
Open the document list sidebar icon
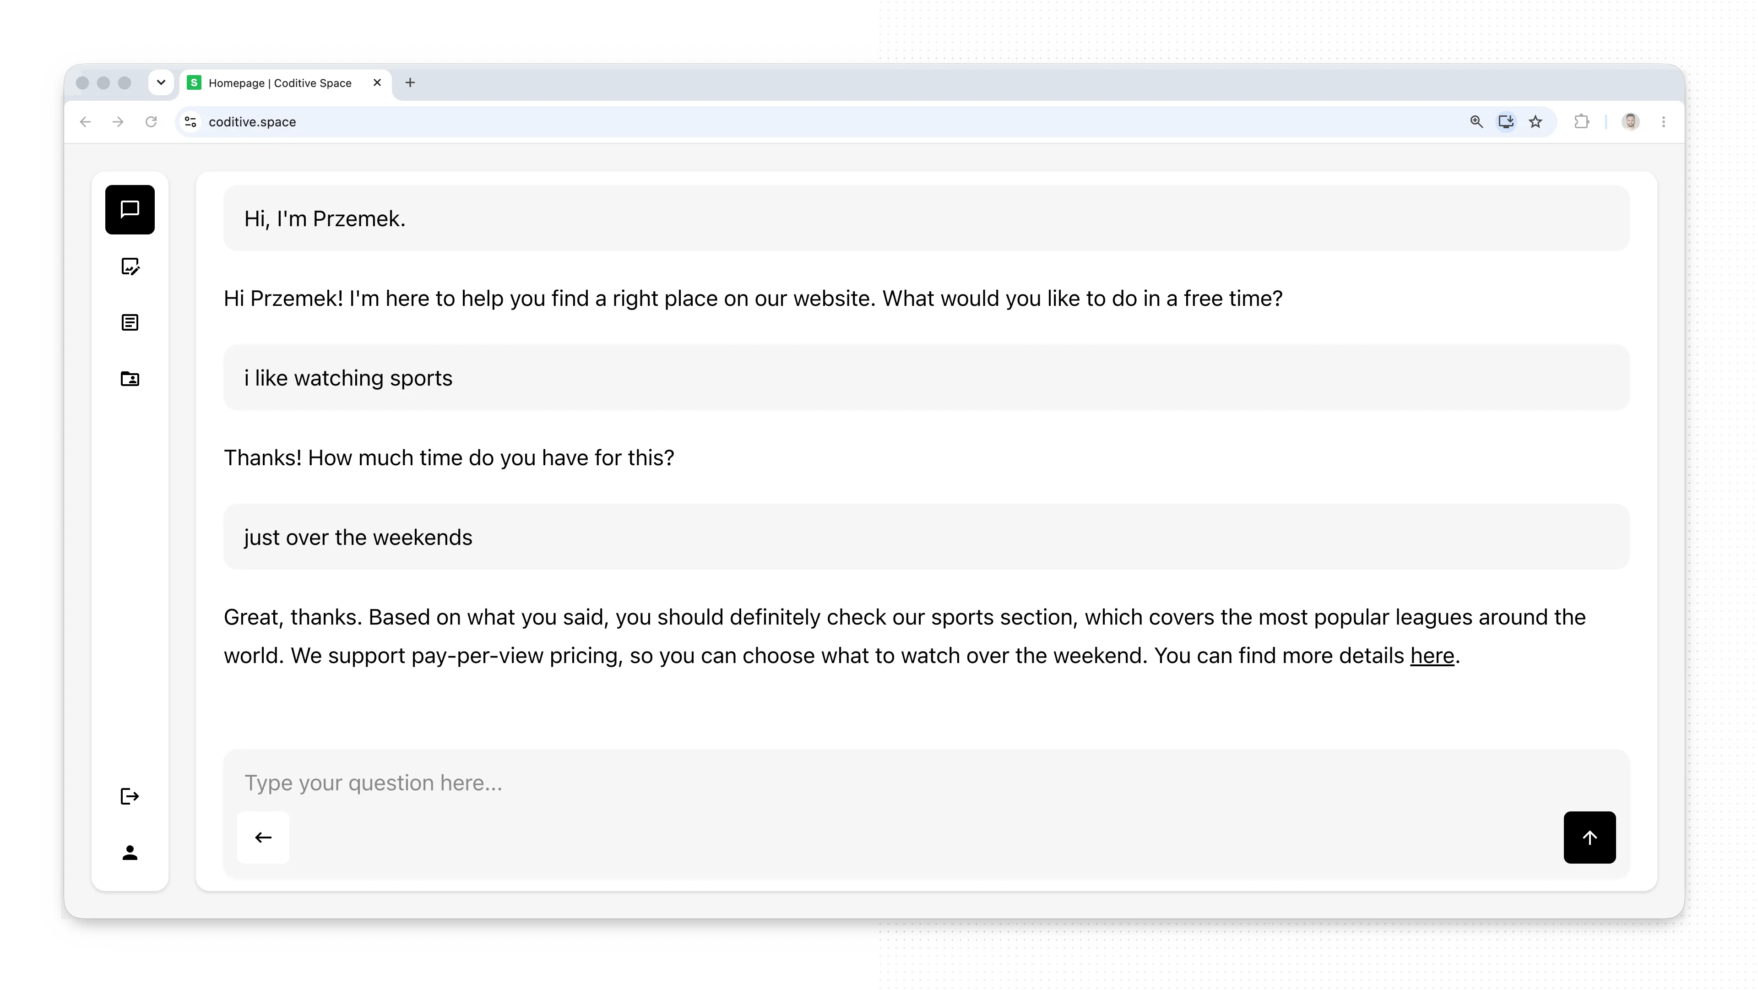(x=130, y=322)
